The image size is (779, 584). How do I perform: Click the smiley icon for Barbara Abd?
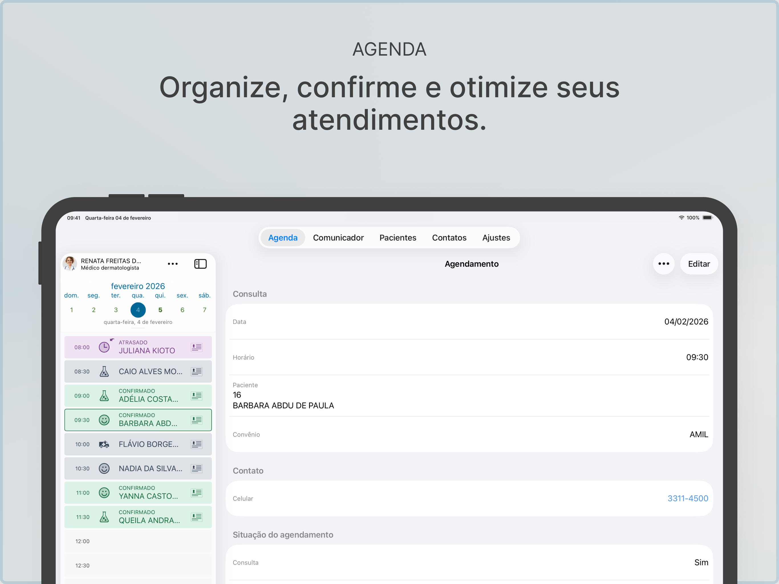tap(104, 420)
